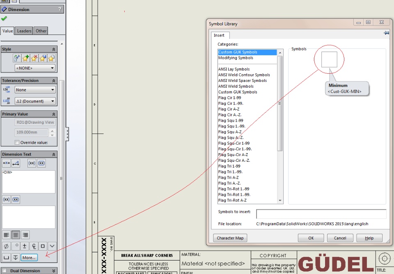Click into the <DIM> text box
This screenshot has height=274, width=394.
click(29, 182)
